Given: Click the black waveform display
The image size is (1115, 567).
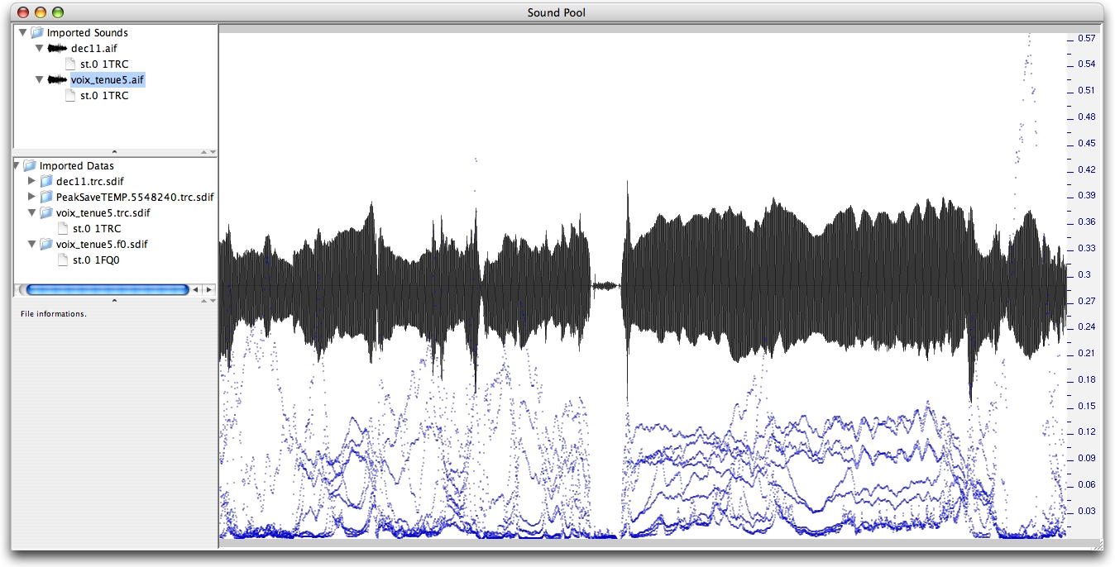Looking at the screenshot, I should coord(642,286).
